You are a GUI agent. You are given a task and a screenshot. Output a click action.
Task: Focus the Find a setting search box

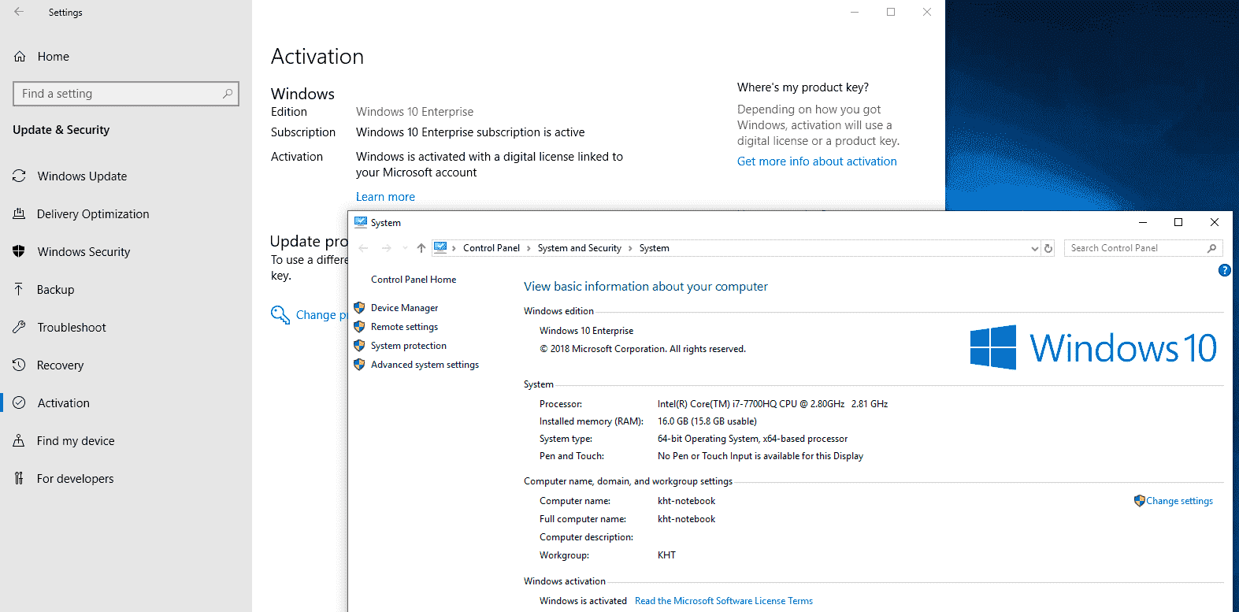(126, 94)
